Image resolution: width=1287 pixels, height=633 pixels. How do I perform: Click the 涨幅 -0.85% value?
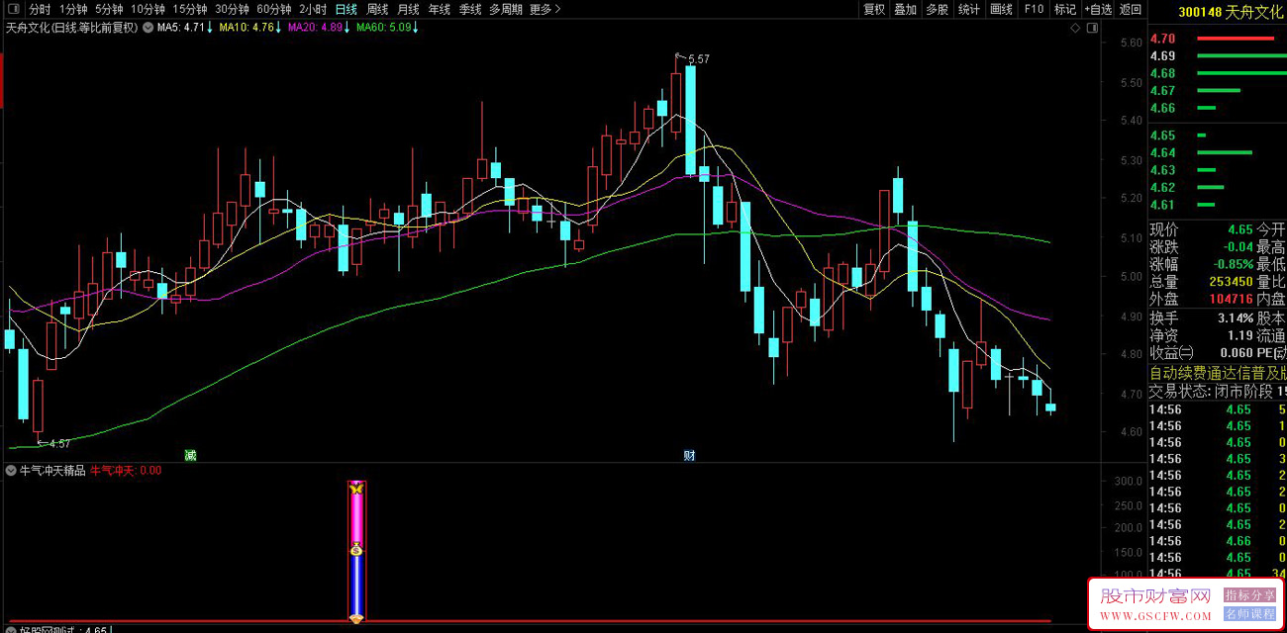(1234, 264)
